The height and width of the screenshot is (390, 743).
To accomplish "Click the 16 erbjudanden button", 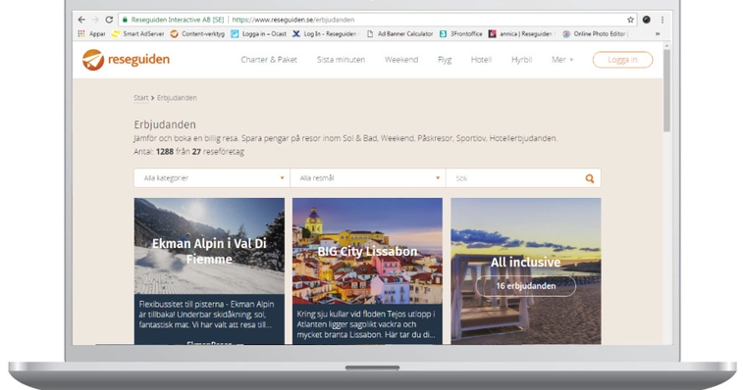I will click(525, 286).
